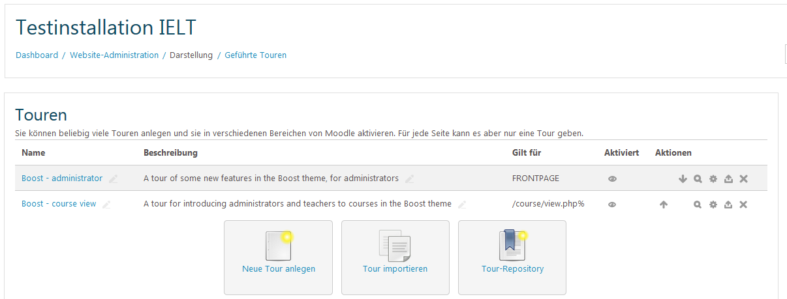Edit description of Boost - course view tour
The height and width of the screenshot is (299, 787).
point(462,205)
